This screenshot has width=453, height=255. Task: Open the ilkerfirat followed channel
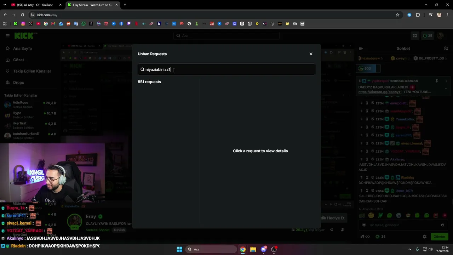pyautogui.click(x=30, y=125)
